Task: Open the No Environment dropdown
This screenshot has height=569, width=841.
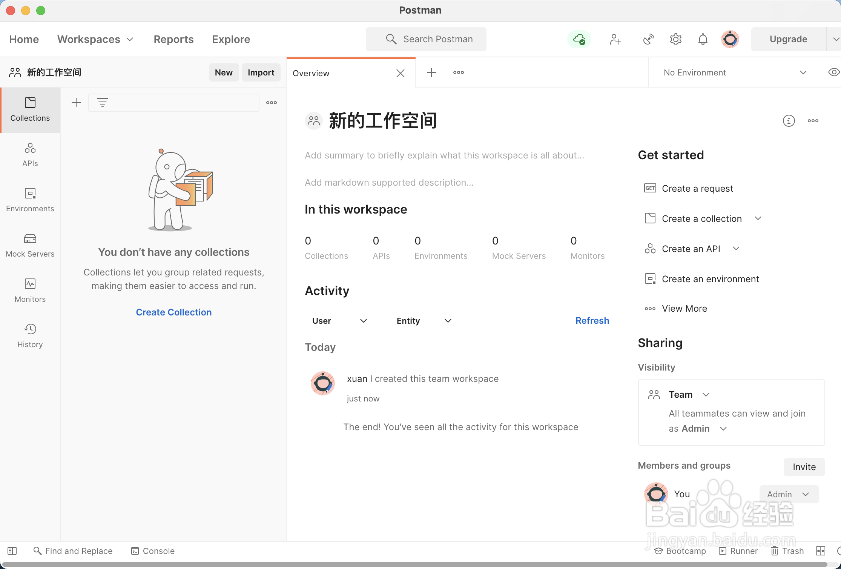Action: [734, 72]
